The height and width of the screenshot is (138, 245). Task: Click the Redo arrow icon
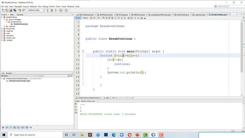pos(24,10)
